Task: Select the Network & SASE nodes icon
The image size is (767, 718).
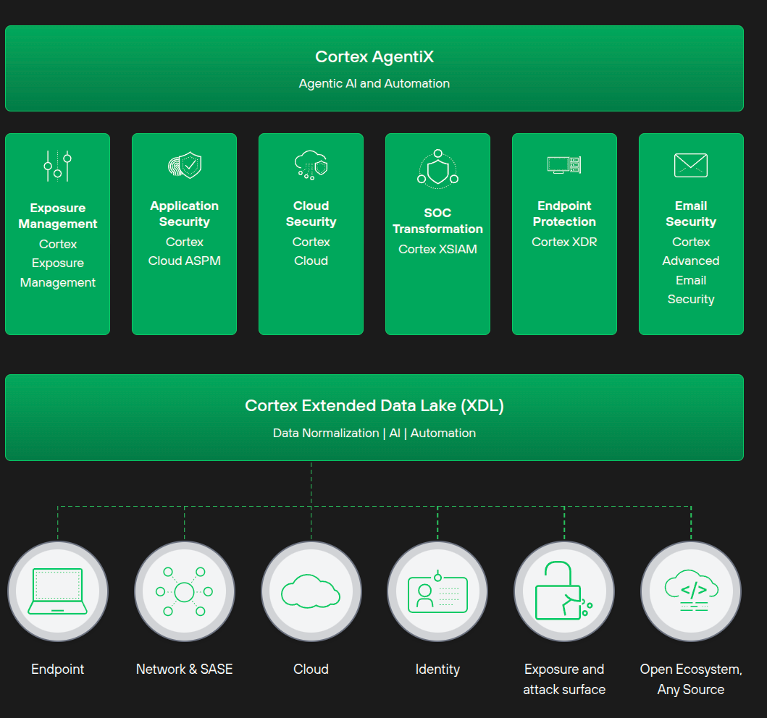Action: point(185,591)
